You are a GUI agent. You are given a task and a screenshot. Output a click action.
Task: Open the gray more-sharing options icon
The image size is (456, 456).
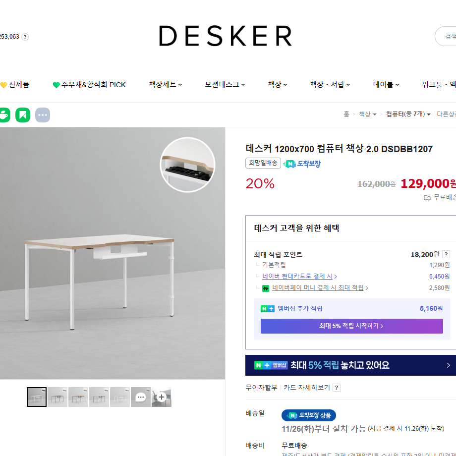click(x=43, y=115)
